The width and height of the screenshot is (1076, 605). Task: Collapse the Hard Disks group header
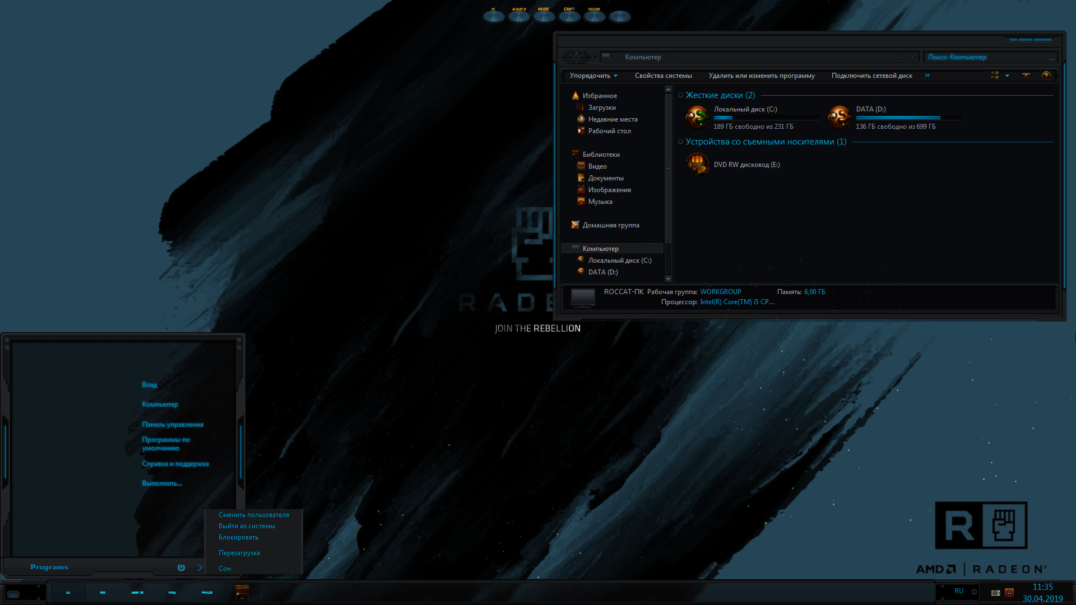[x=720, y=95]
